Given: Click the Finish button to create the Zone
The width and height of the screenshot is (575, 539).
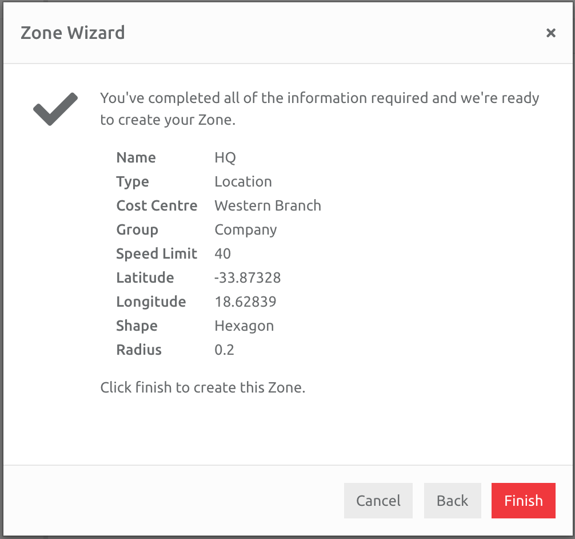Looking at the screenshot, I should coord(523,501).
